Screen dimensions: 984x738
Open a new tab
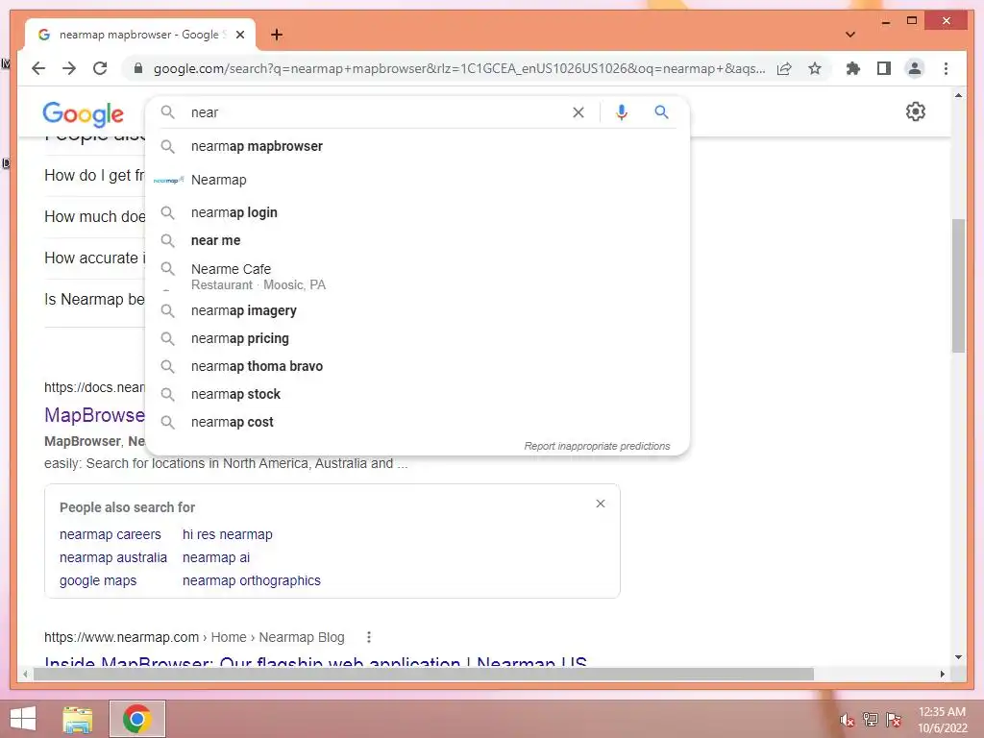[x=277, y=35]
